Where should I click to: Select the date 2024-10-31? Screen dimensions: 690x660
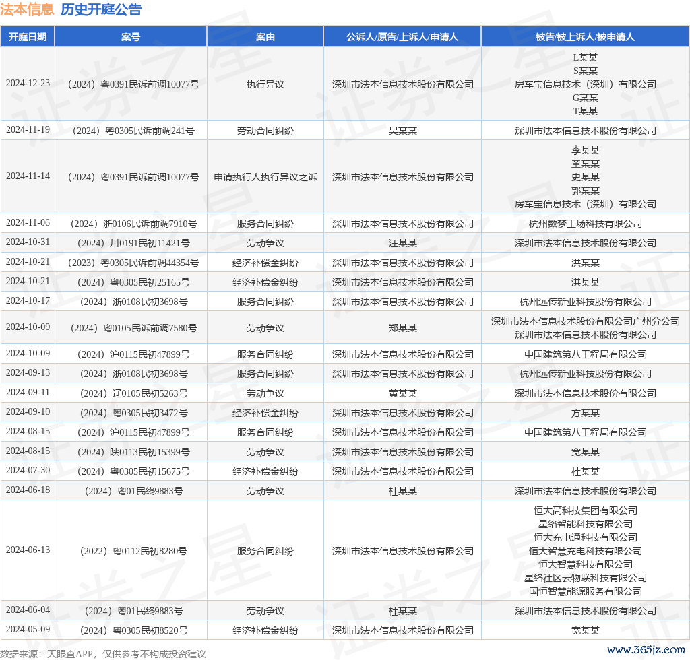[x=28, y=242]
